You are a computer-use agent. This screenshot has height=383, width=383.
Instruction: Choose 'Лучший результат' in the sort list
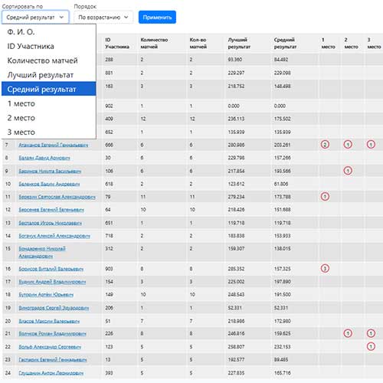point(49,75)
